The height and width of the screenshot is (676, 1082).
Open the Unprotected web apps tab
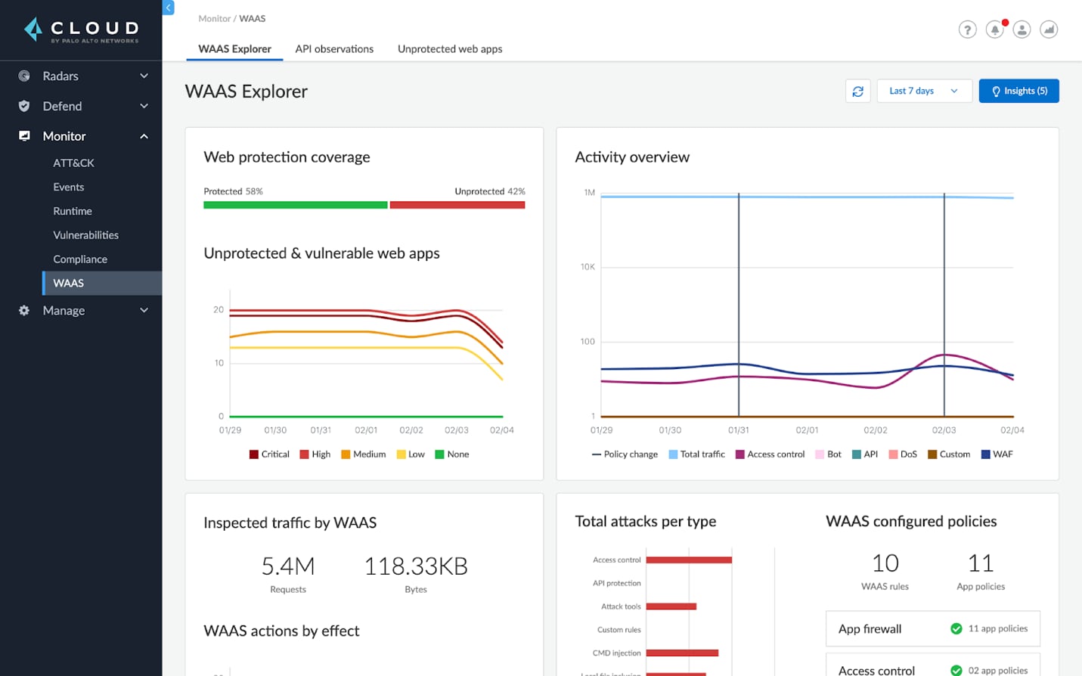click(x=449, y=48)
